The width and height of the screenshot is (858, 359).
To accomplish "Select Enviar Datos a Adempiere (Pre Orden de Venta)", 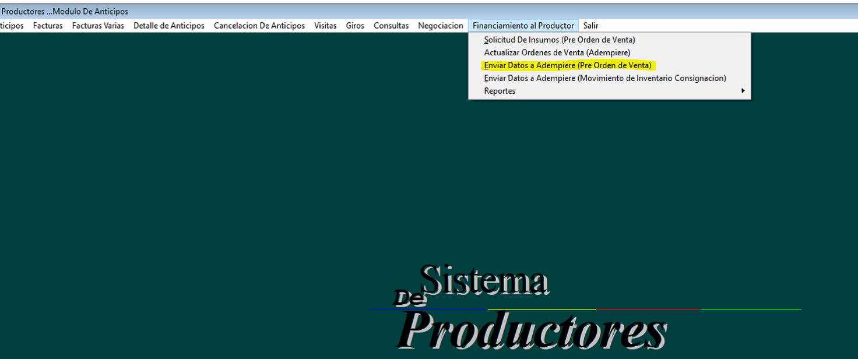I will pyautogui.click(x=610, y=65).
